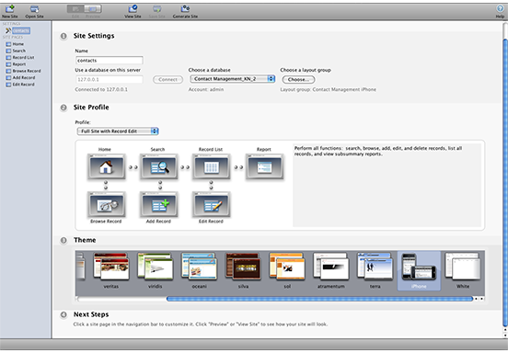The image size is (508, 353).
Task: Switch to Preview mode toggle
Action: (93, 9)
